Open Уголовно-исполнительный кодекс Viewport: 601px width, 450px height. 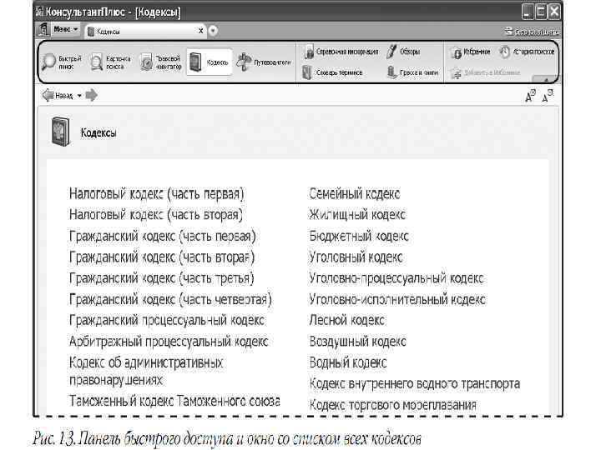tap(397, 299)
